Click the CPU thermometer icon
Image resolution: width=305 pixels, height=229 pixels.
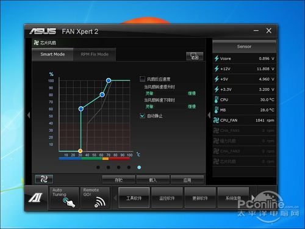pyautogui.click(x=217, y=100)
